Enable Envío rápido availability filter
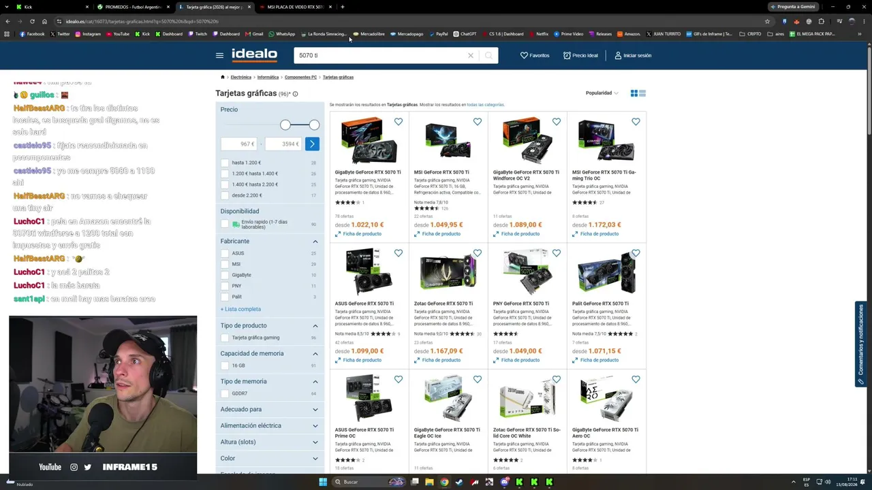 (x=225, y=224)
